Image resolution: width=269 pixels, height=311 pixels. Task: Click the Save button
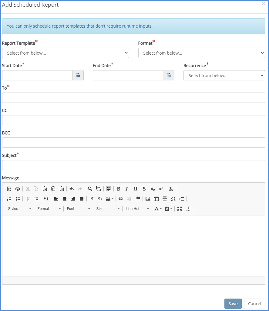click(233, 304)
